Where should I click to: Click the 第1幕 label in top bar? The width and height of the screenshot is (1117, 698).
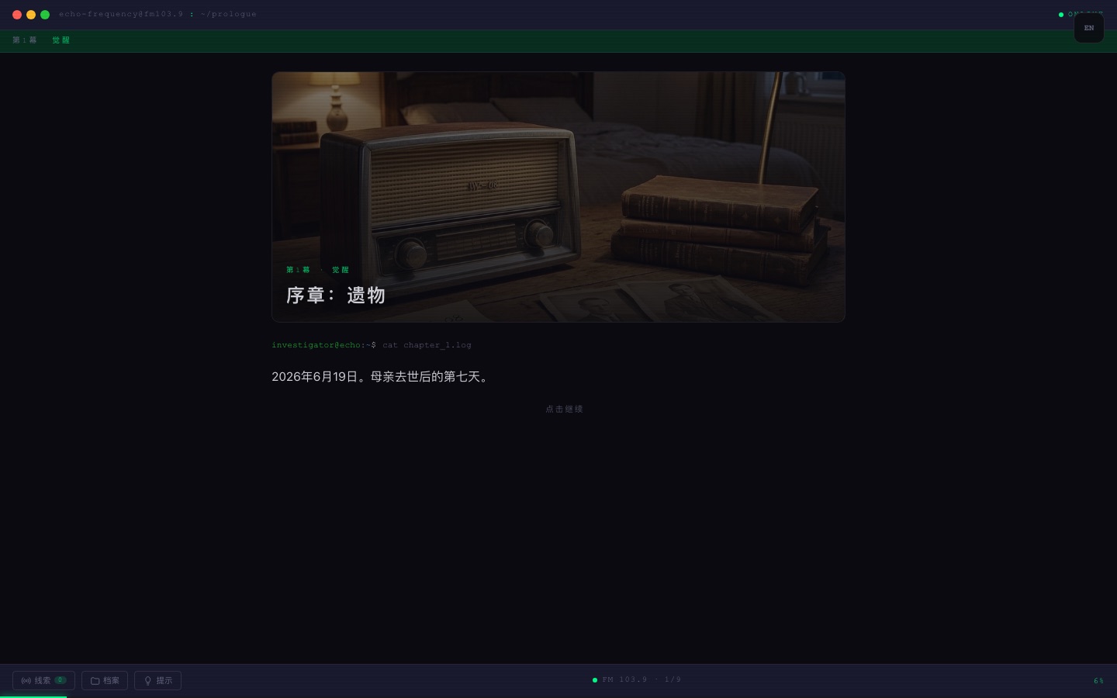25,40
